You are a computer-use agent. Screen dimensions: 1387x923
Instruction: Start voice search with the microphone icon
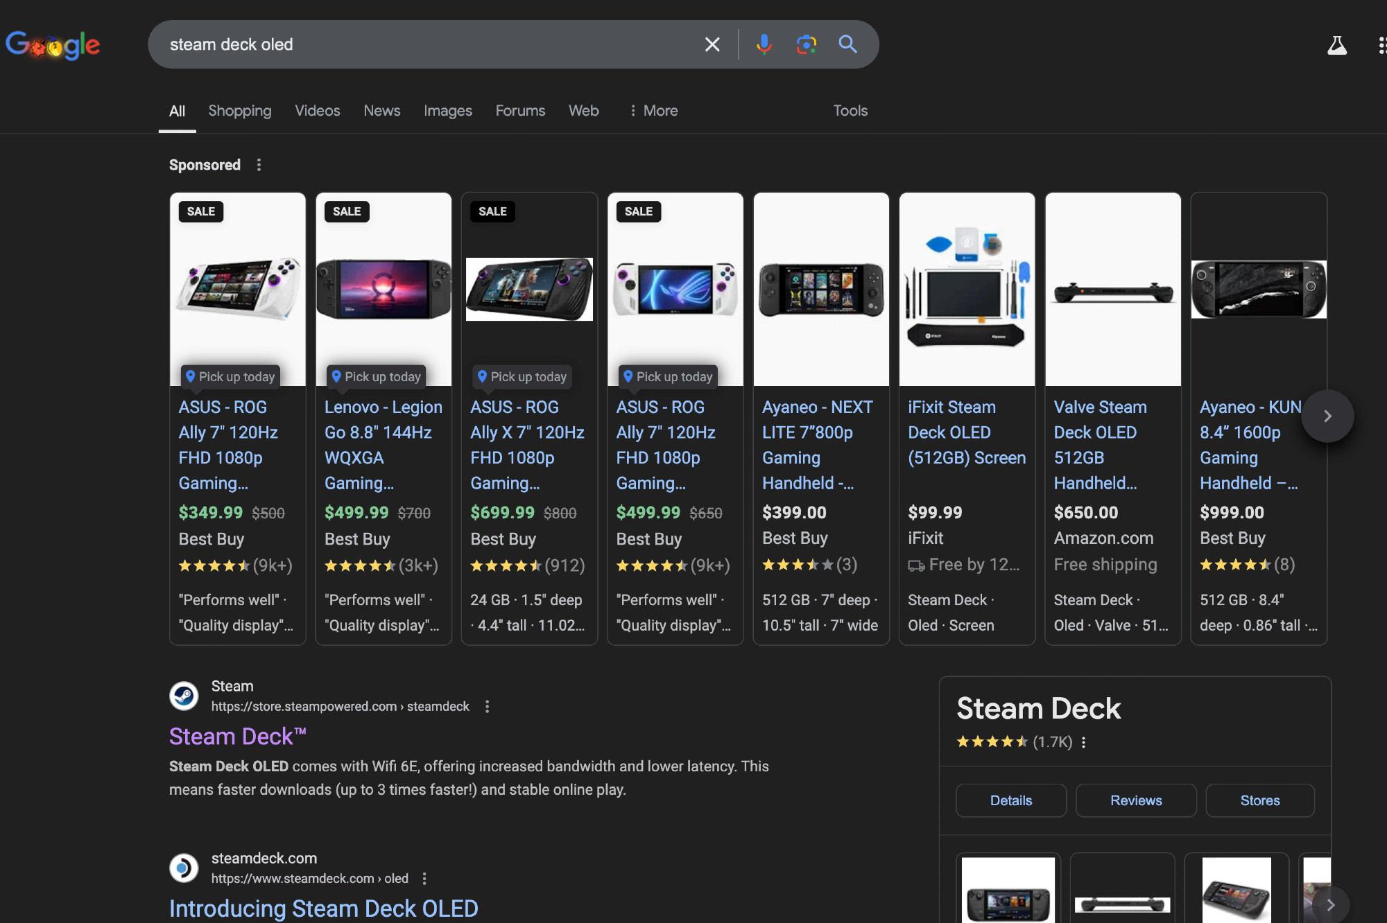click(x=764, y=44)
